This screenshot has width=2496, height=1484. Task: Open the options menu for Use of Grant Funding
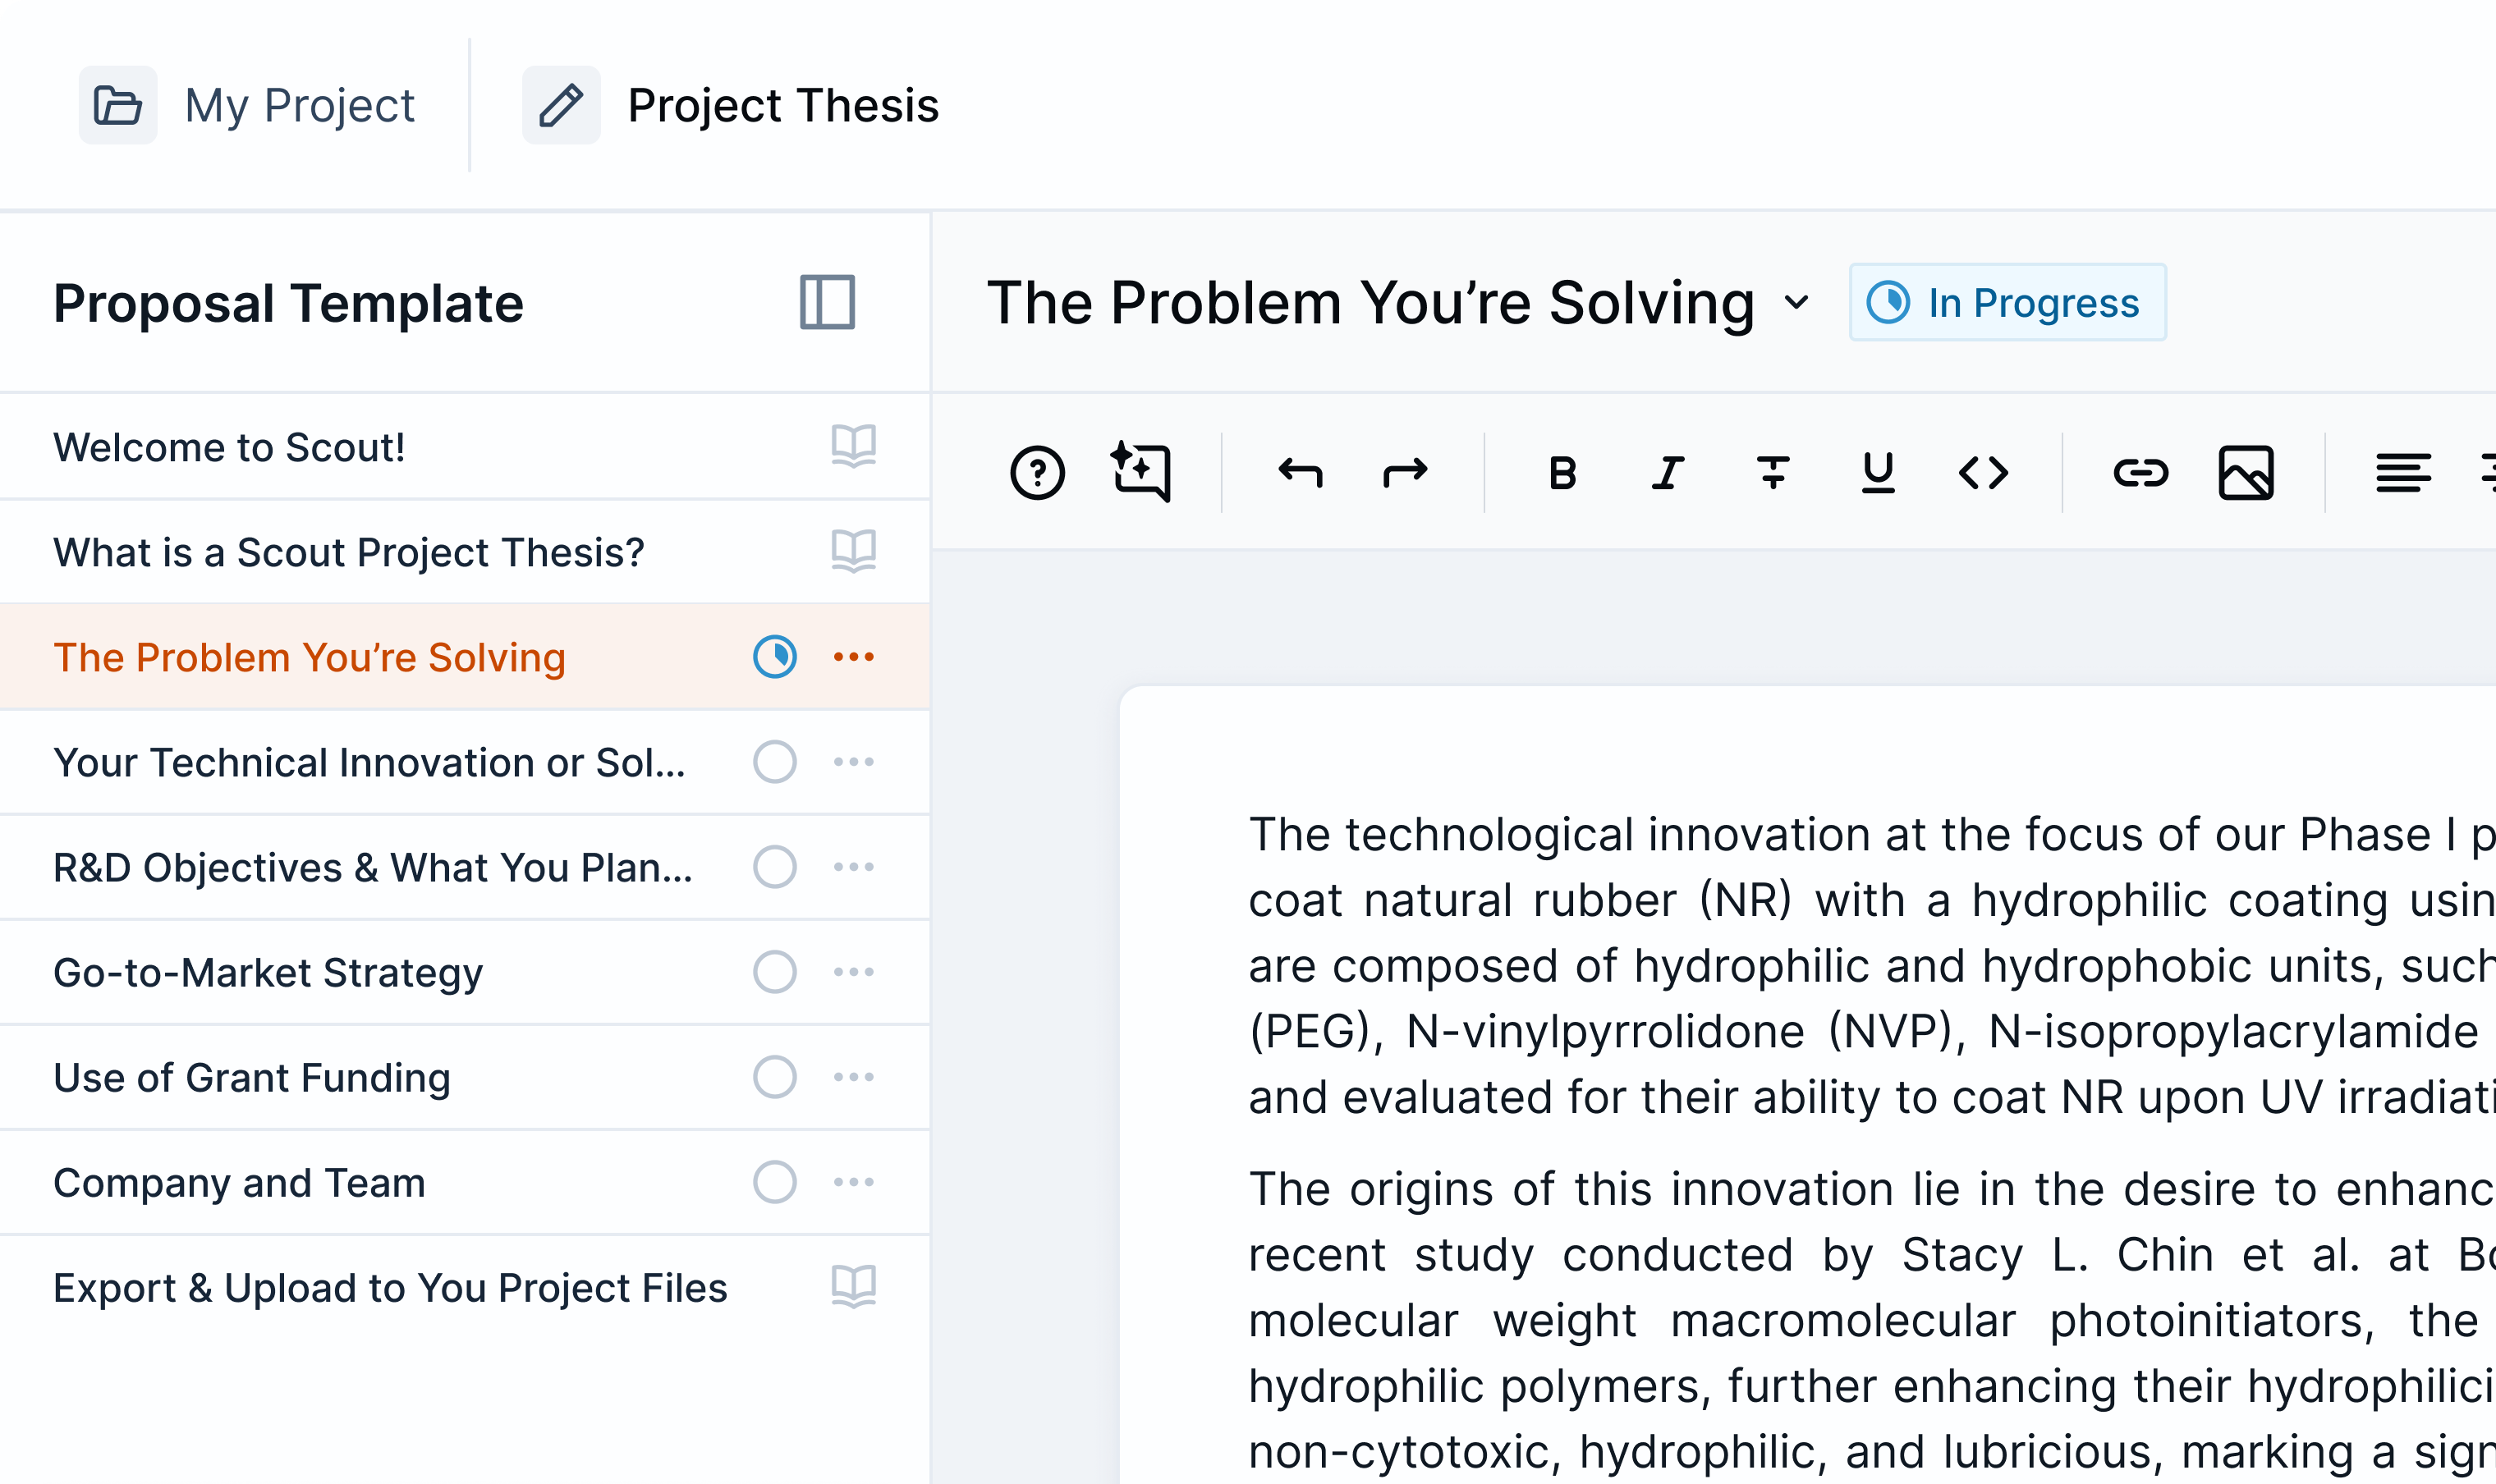click(853, 1076)
